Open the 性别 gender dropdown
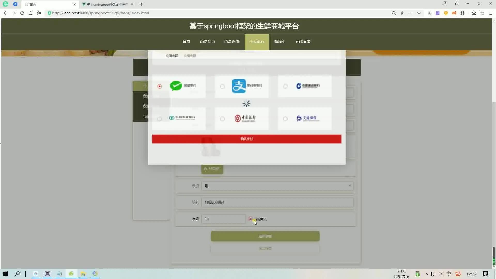496x279 pixels. pos(277,185)
